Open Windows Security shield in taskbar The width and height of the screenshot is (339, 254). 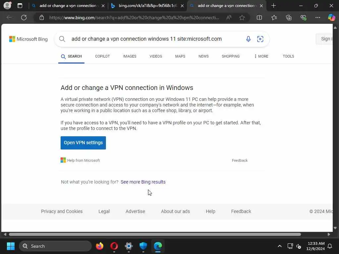[143, 246]
